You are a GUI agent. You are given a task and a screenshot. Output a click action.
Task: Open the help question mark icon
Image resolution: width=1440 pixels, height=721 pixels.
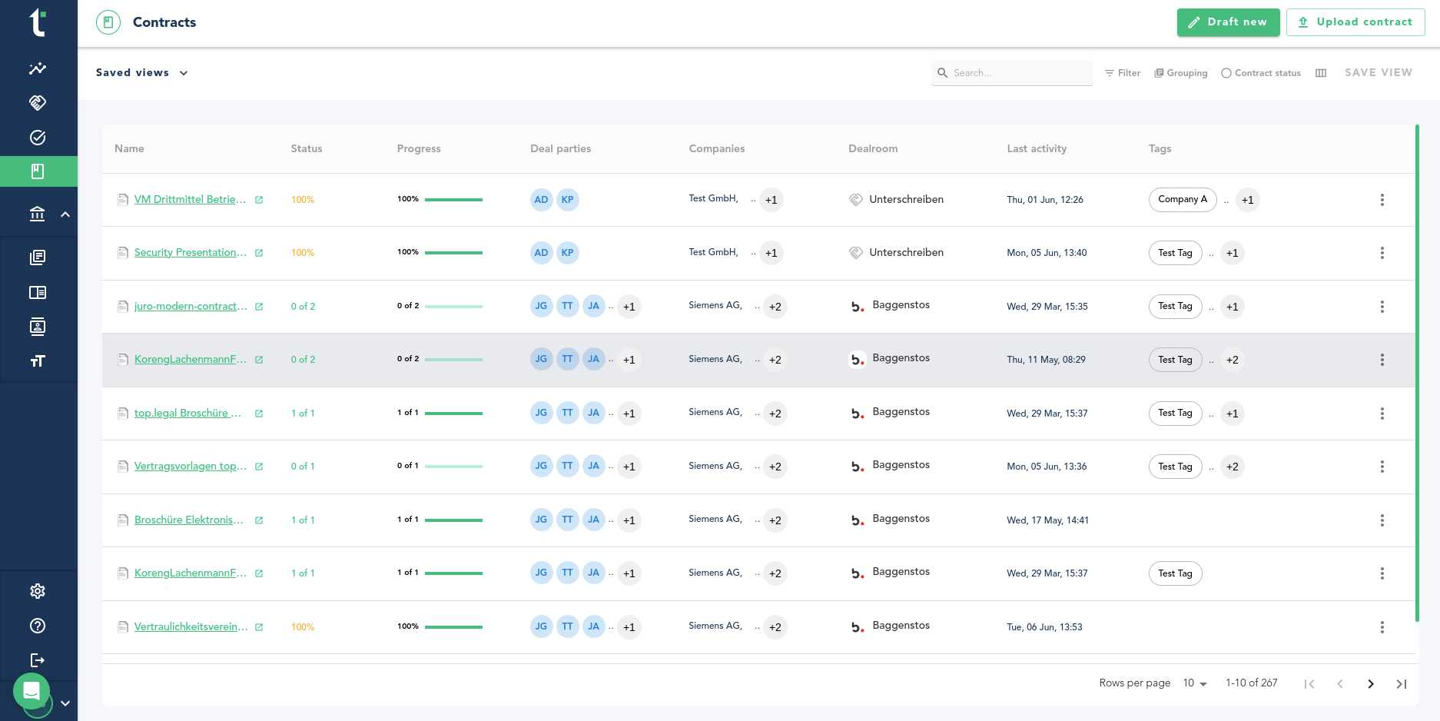(38, 626)
